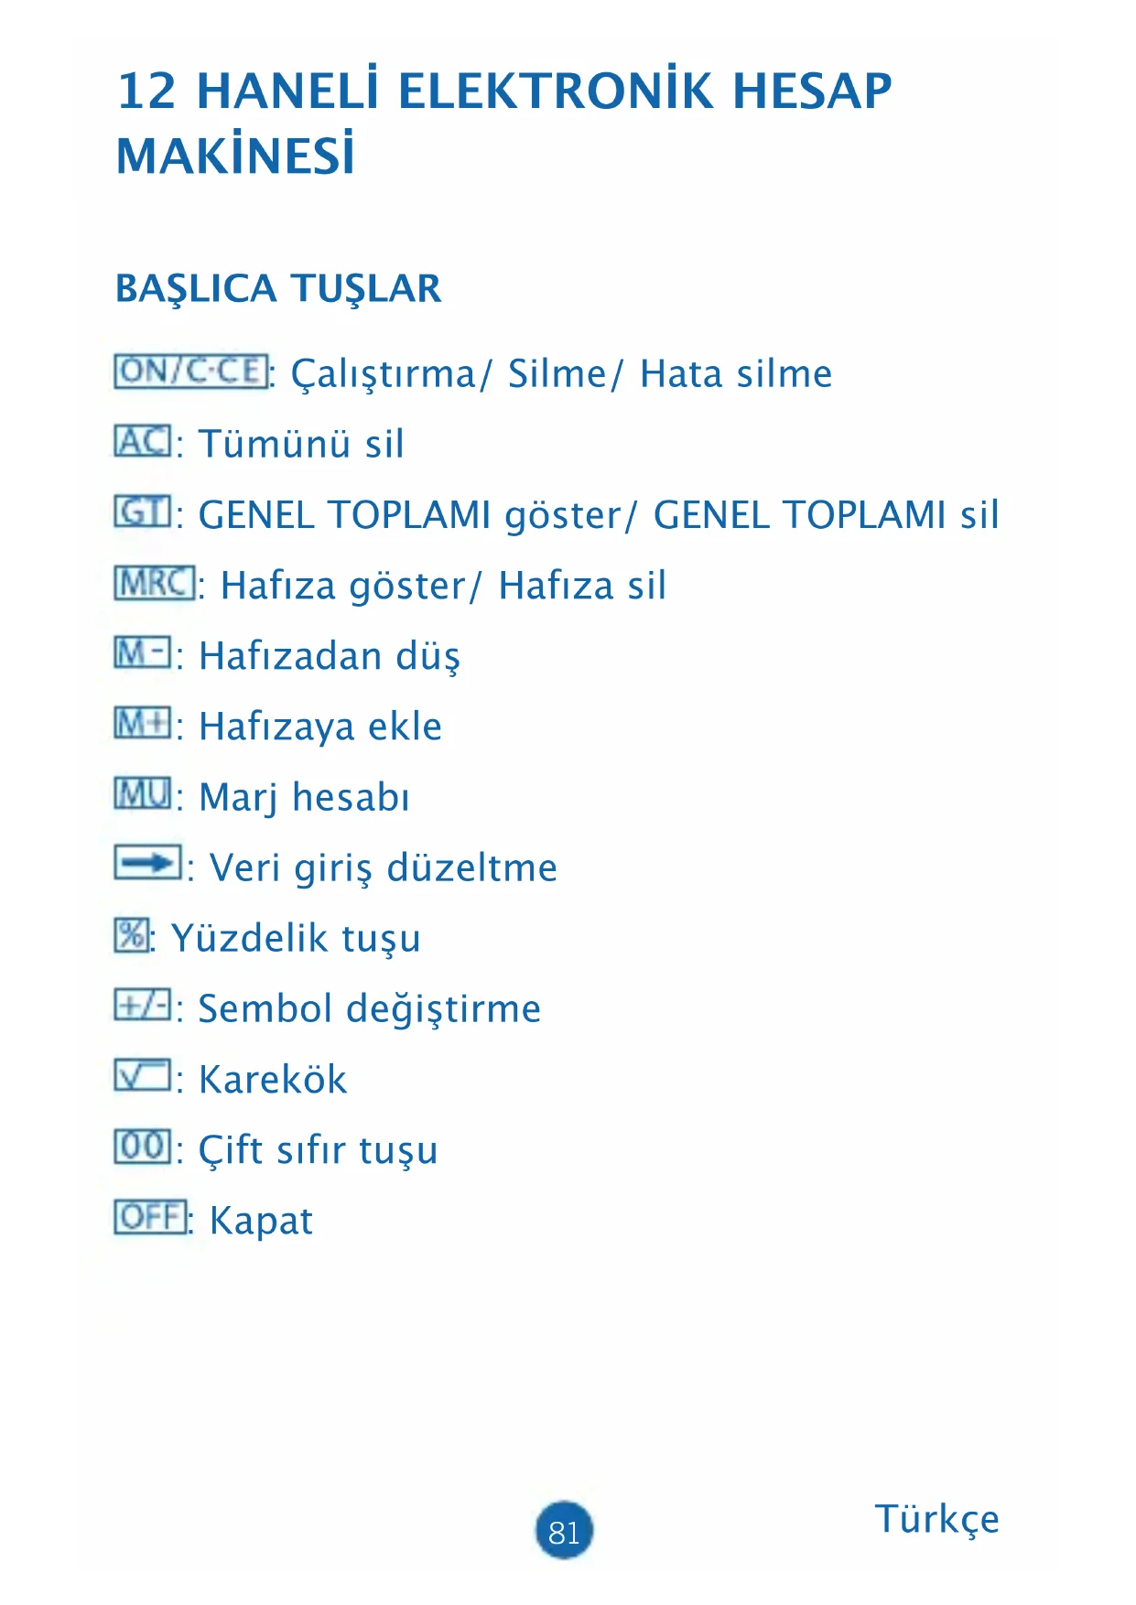Select the OFF key icon

tap(151, 1217)
